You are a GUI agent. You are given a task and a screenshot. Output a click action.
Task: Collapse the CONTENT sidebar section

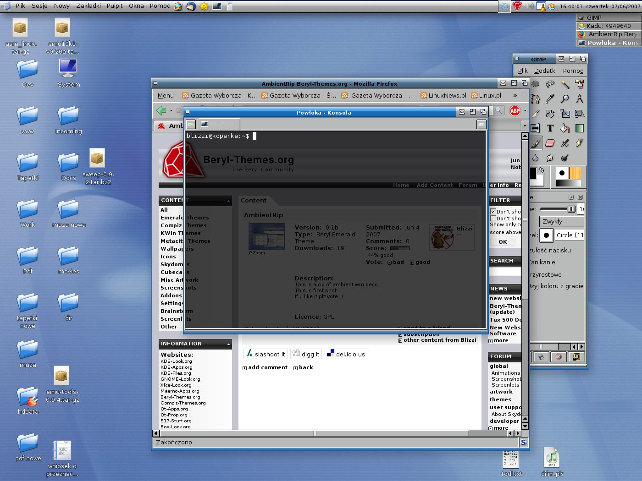[x=228, y=201]
